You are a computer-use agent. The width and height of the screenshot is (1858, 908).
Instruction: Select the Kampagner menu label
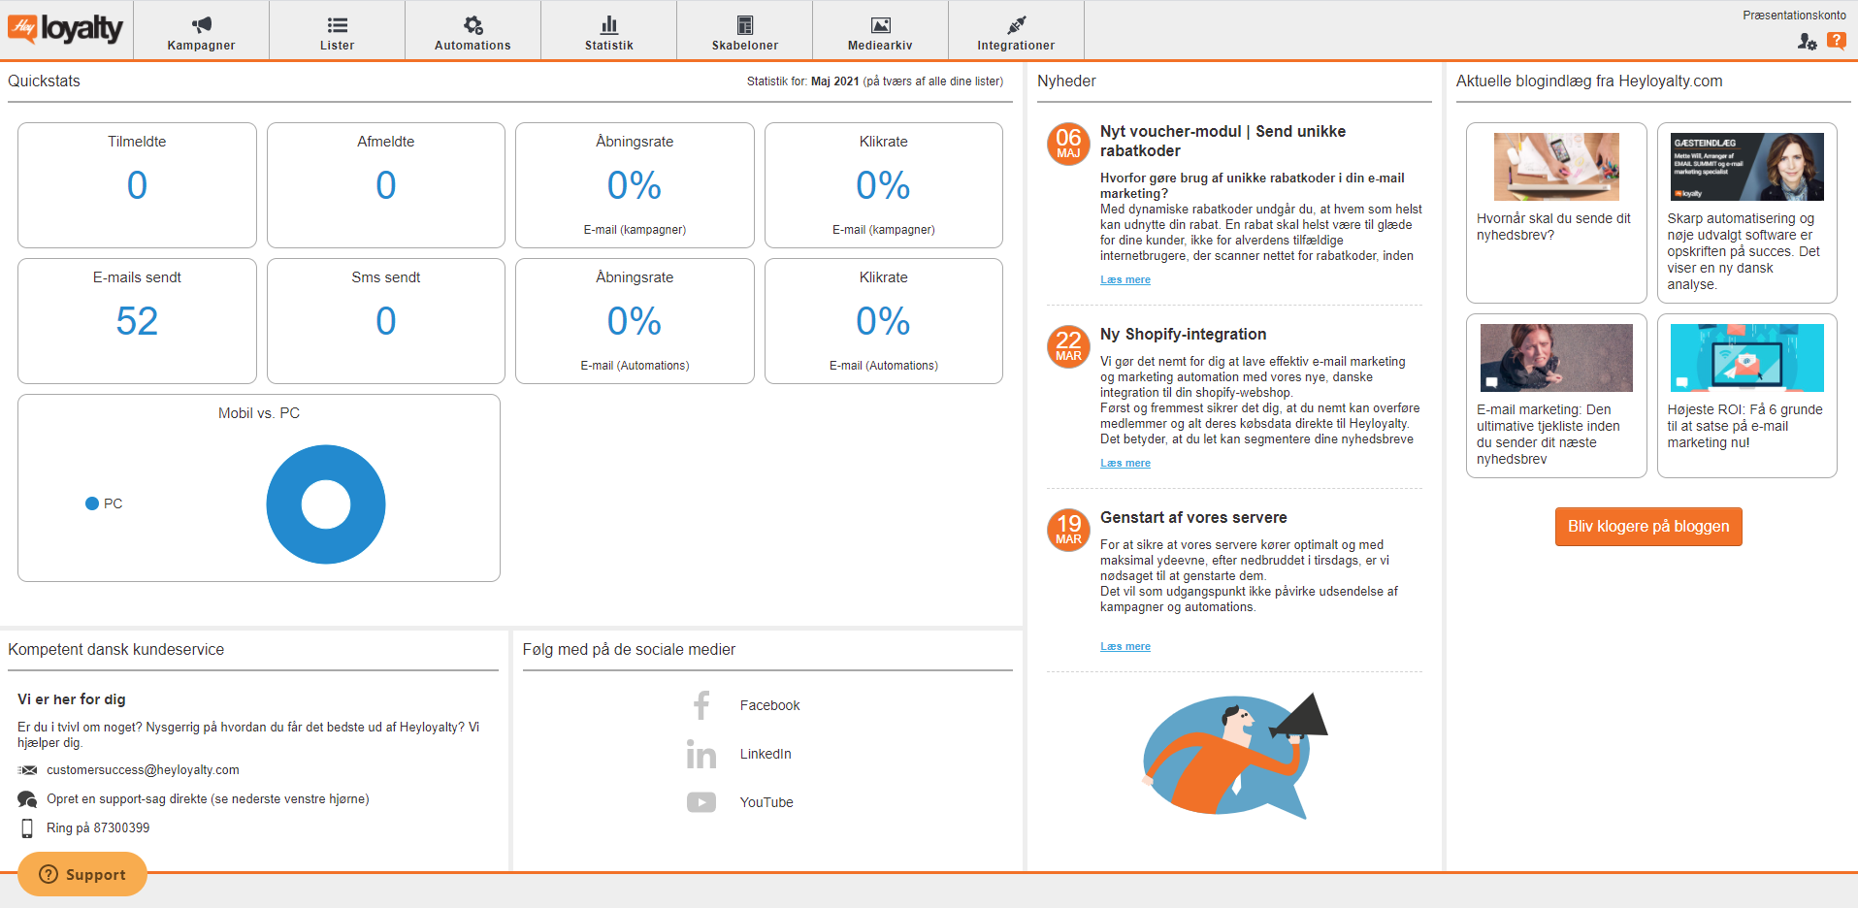[201, 46]
